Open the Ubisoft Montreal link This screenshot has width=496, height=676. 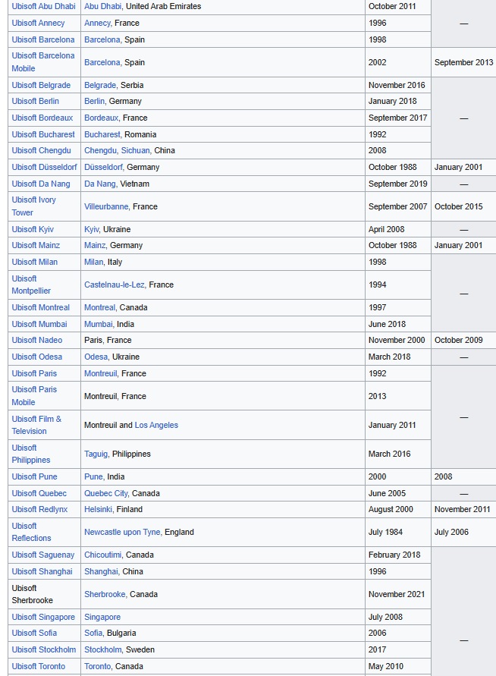40,307
